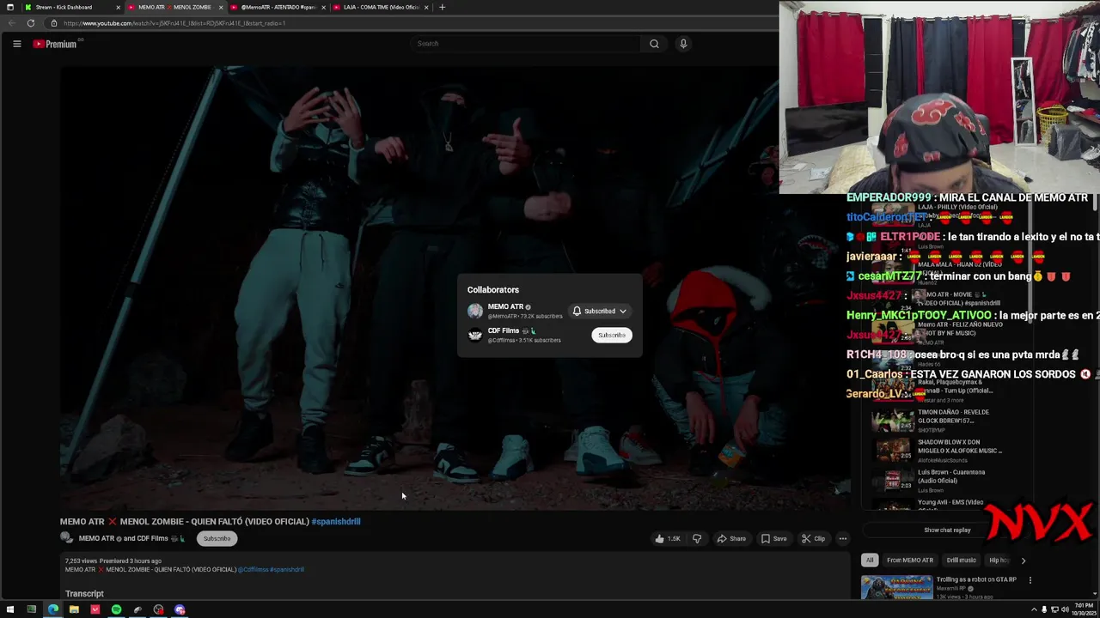Select the MEMO ATR MENOL ZOMBIE tab
Viewport: 1100px width, 618px height.
(174, 7)
